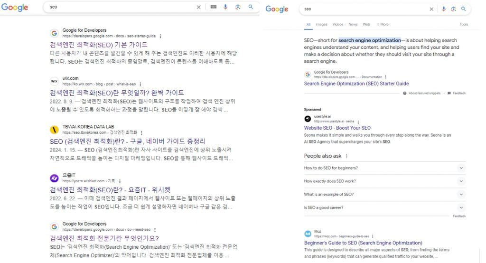Open the More dropdown in search tabs
The height and width of the screenshot is (263, 486).
(383, 24)
